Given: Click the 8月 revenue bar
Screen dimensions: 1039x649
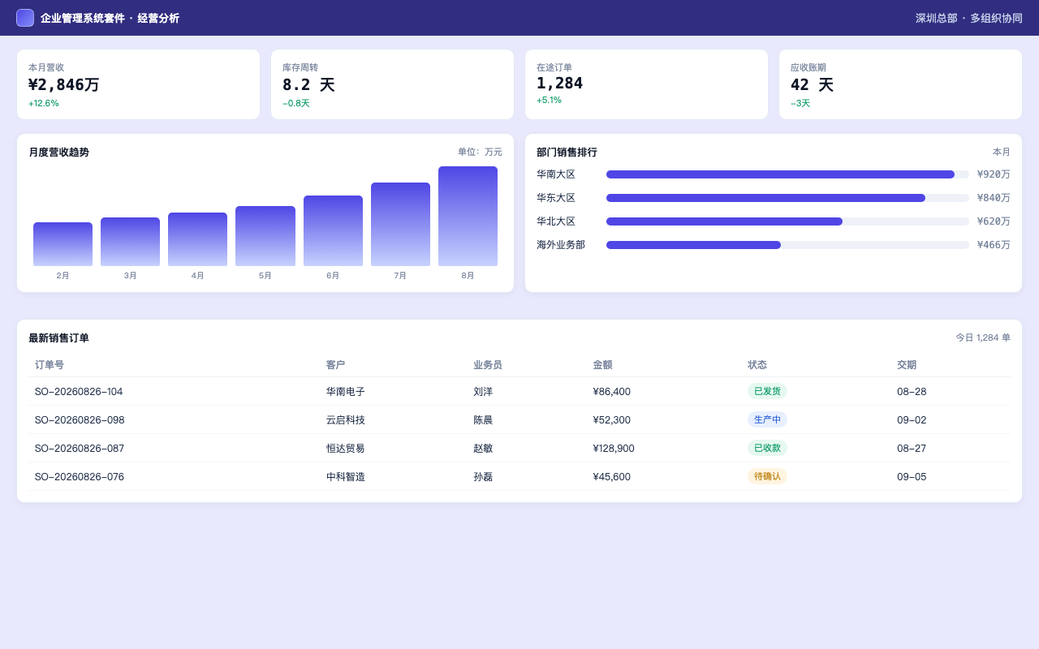Looking at the screenshot, I should pos(468,216).
